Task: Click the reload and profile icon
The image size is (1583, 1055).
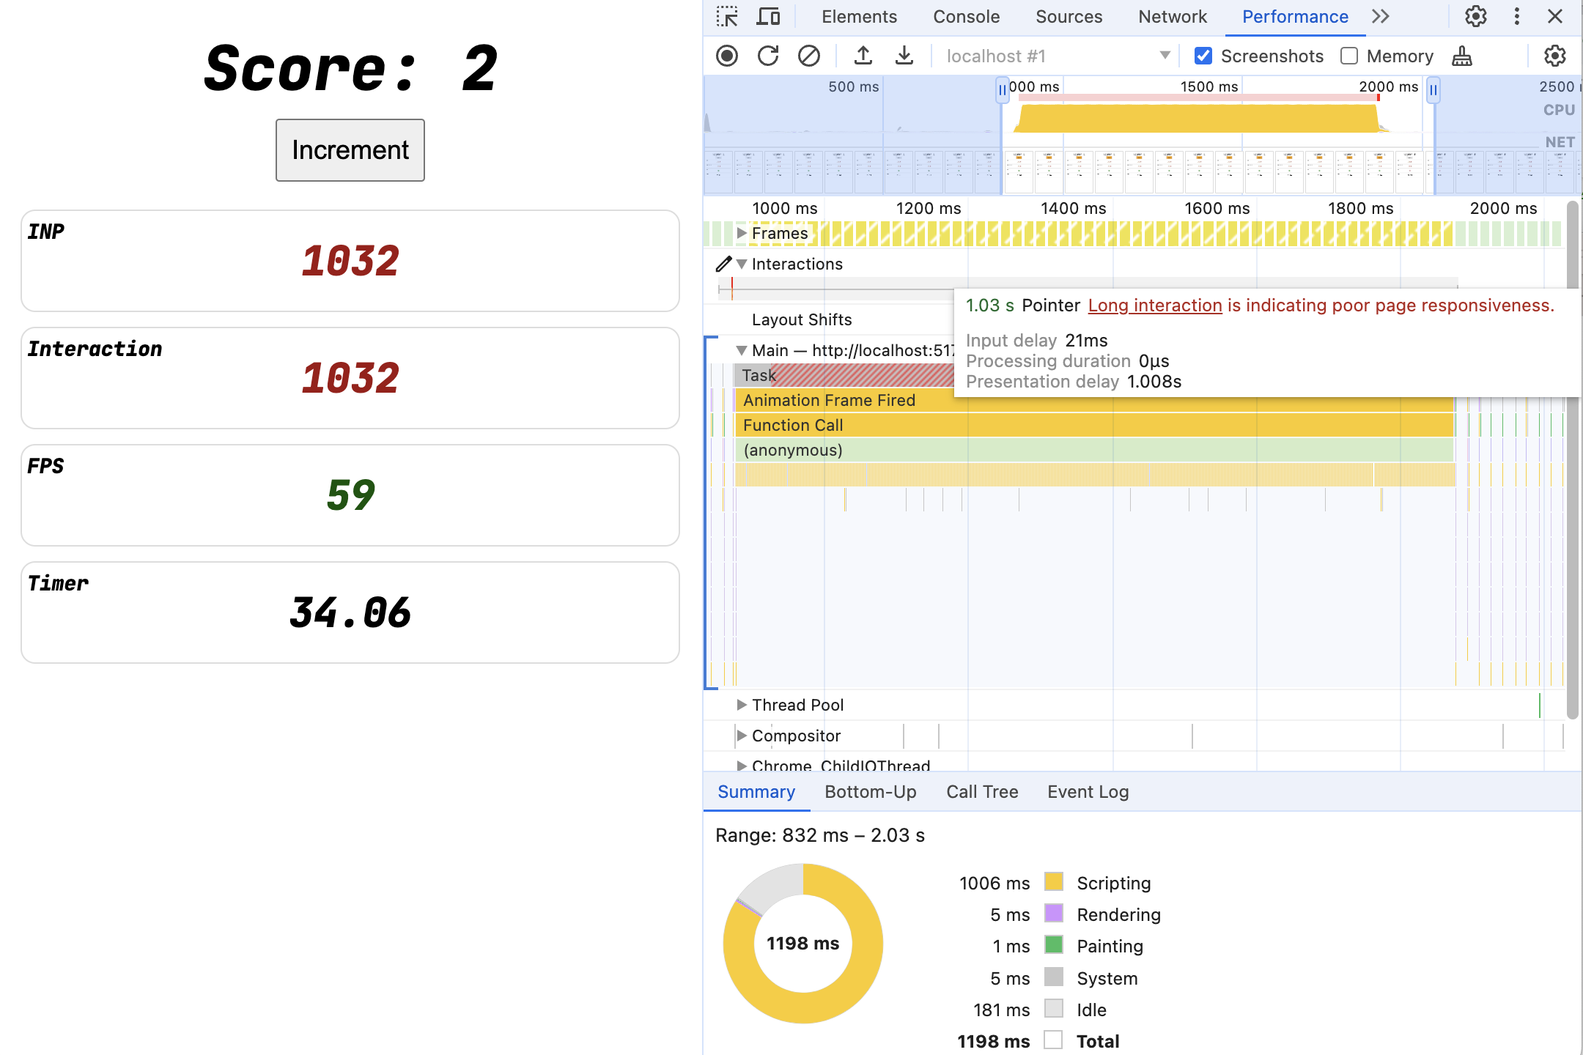Action: click(767, 56)
